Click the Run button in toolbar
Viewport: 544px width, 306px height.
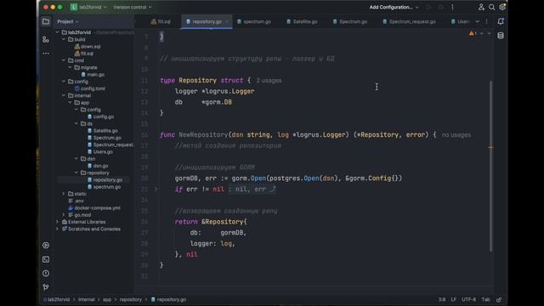pyautogui.click(x=428, y=7)
